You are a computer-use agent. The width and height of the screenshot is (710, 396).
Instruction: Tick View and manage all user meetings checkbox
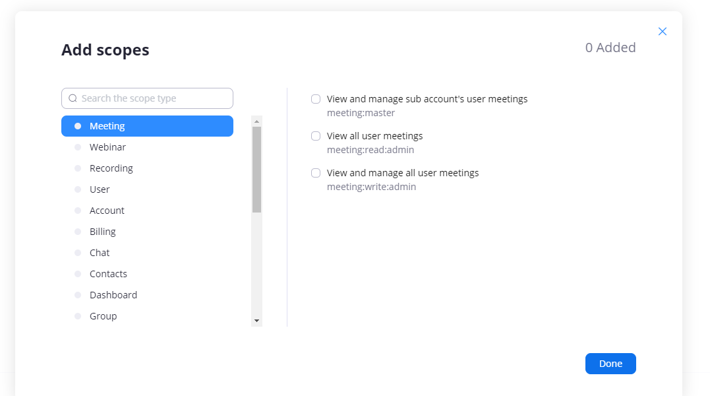316,173
